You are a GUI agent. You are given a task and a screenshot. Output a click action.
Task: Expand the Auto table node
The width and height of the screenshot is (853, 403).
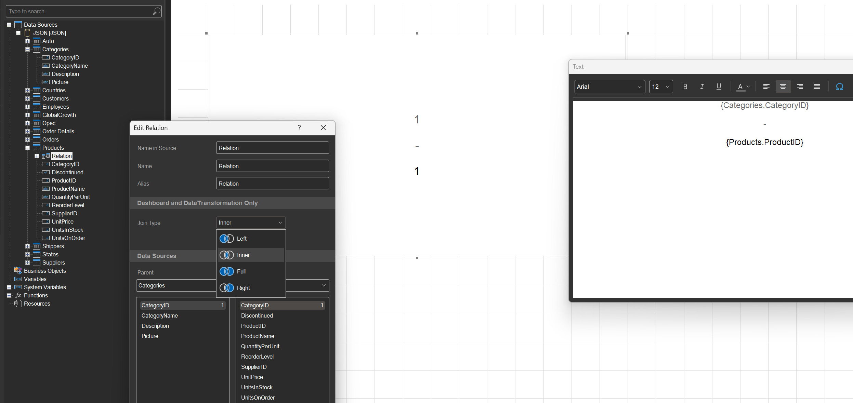(x=28, y=41)
